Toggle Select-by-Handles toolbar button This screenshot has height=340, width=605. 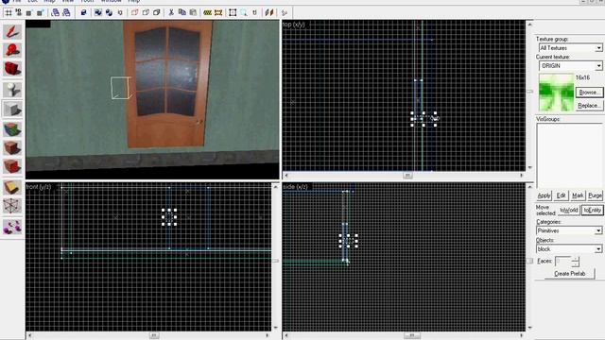(233, 12)
